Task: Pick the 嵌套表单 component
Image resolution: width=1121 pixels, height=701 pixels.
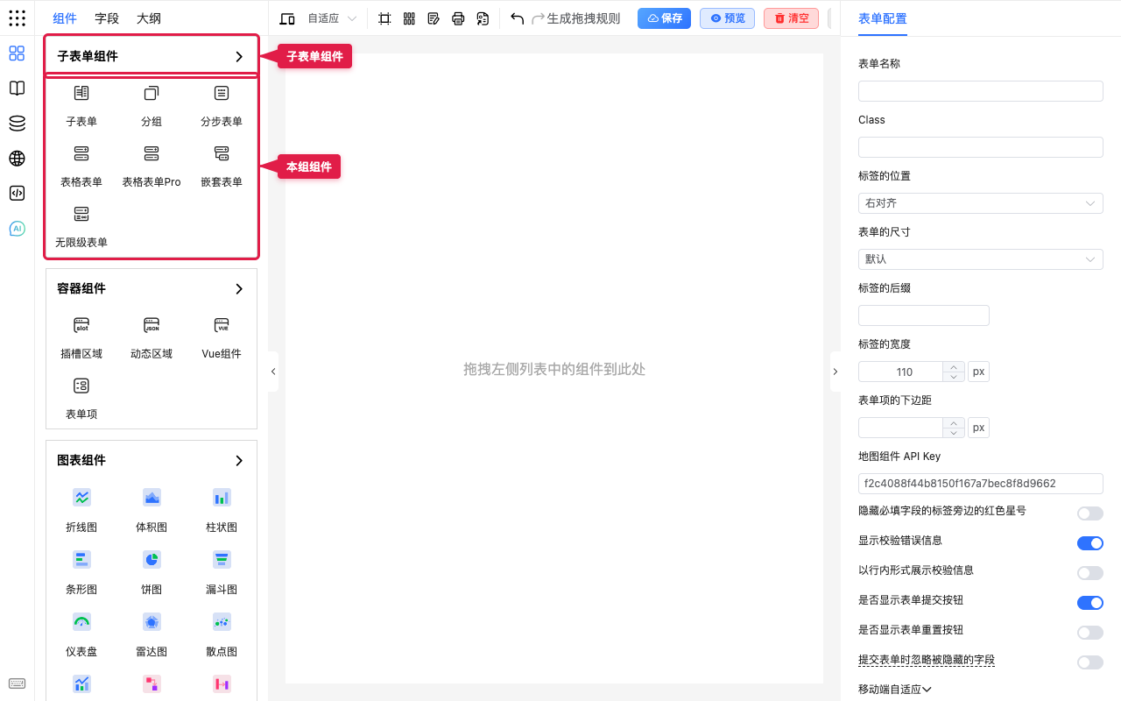Action: [222, 166]
